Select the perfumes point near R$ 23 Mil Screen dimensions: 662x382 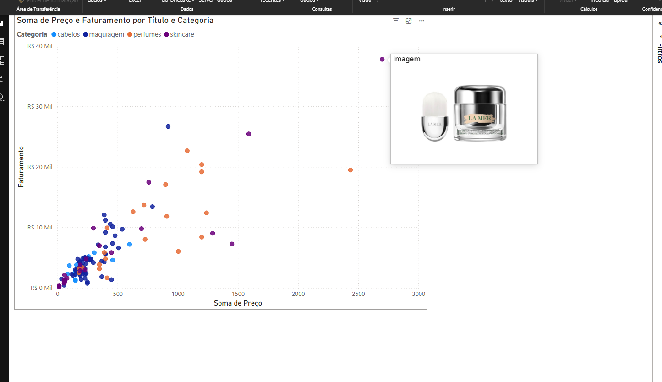(x=187, y=151)
